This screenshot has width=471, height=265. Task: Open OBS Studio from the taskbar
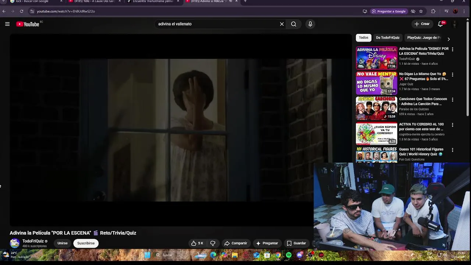click(310, 255)
